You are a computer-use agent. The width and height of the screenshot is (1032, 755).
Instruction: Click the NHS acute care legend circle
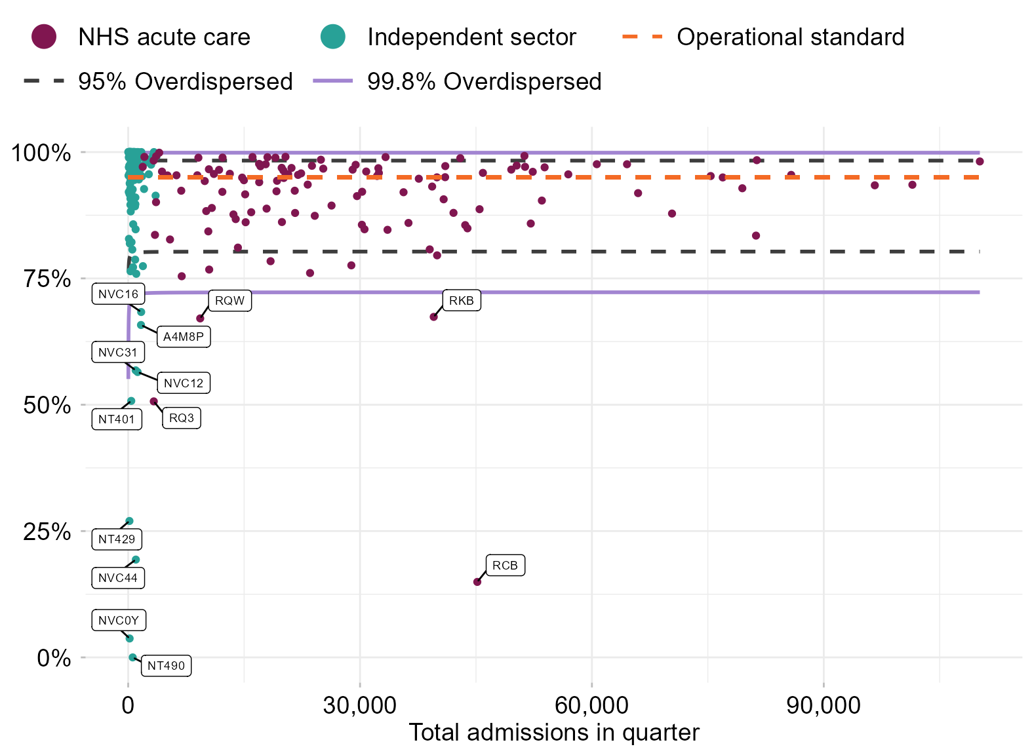(44, 37)
